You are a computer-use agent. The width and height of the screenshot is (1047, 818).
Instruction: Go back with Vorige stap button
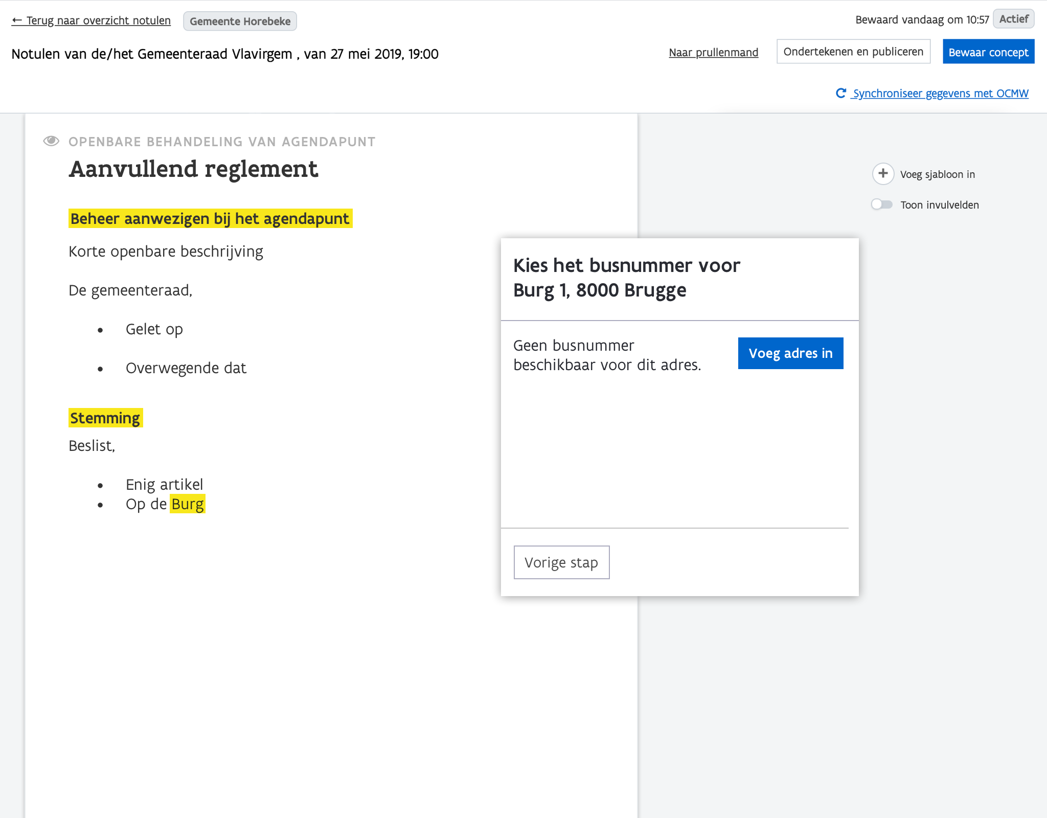[561, 562]
